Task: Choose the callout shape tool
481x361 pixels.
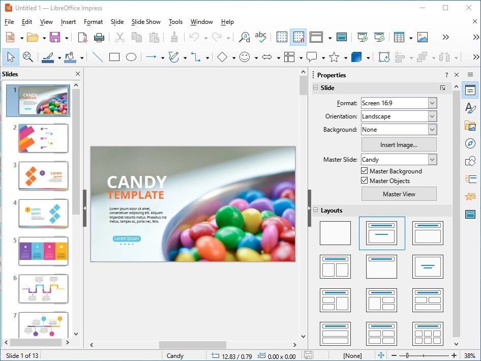Action: pos(312,57)
